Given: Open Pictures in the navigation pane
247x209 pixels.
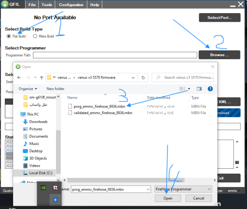Looking at the screenshot, I should point(33,129).
